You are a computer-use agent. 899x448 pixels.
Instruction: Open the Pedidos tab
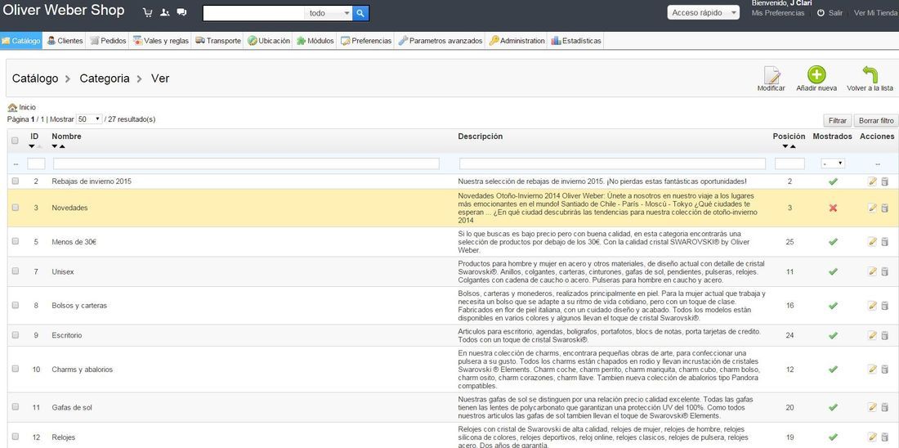coord(108,41)
